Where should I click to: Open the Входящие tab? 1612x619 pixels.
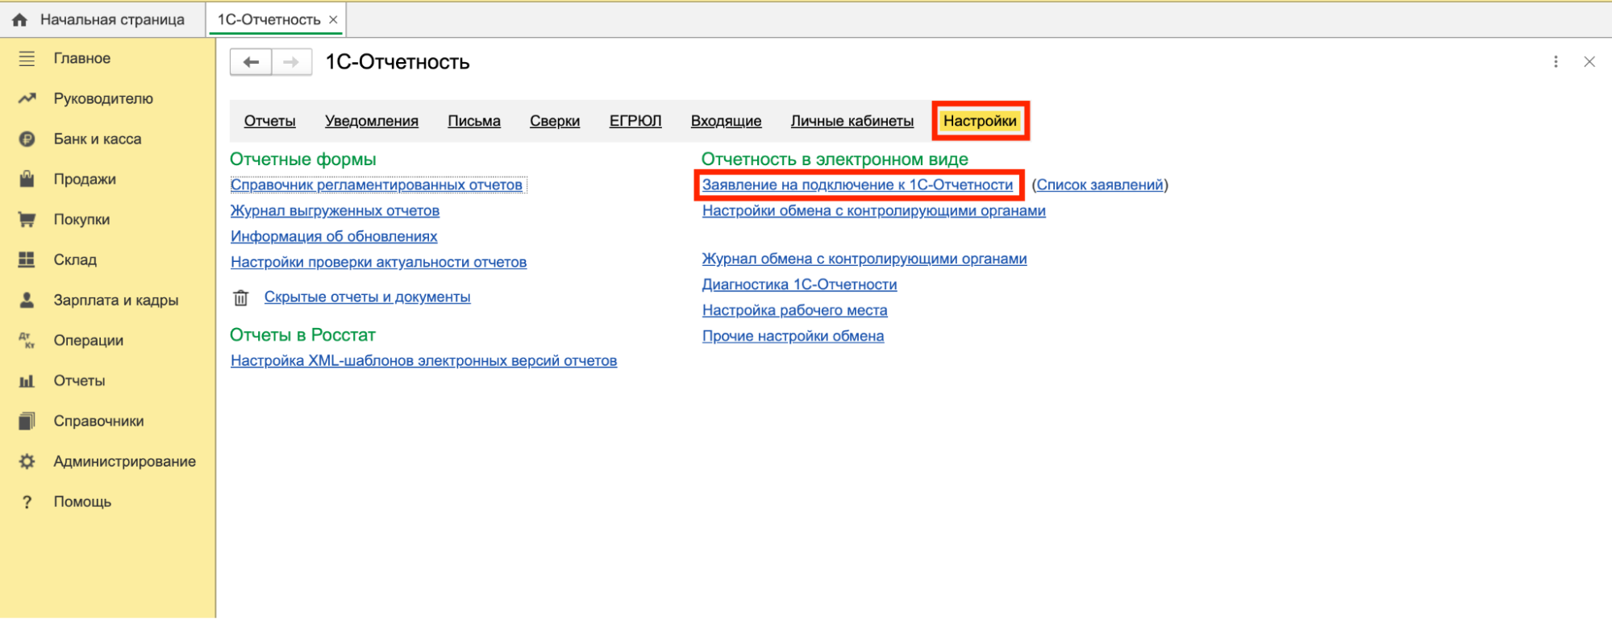[726, 121]
